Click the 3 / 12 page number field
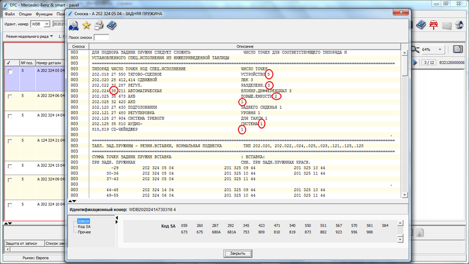The image size is (469, 264). [429, 63]
